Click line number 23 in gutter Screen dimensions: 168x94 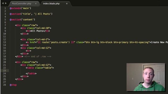coord(4,70)
